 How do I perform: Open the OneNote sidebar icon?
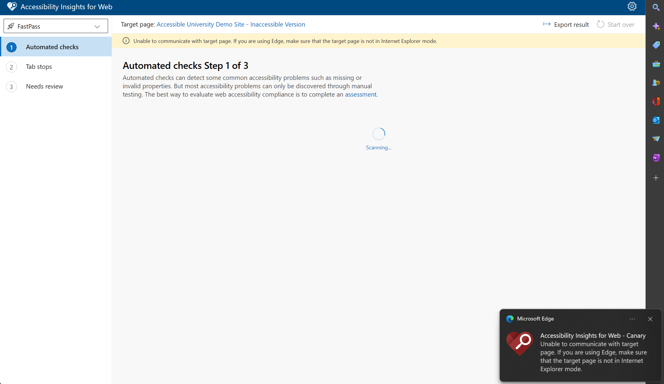pyautogui.click(x=656, y=158)
